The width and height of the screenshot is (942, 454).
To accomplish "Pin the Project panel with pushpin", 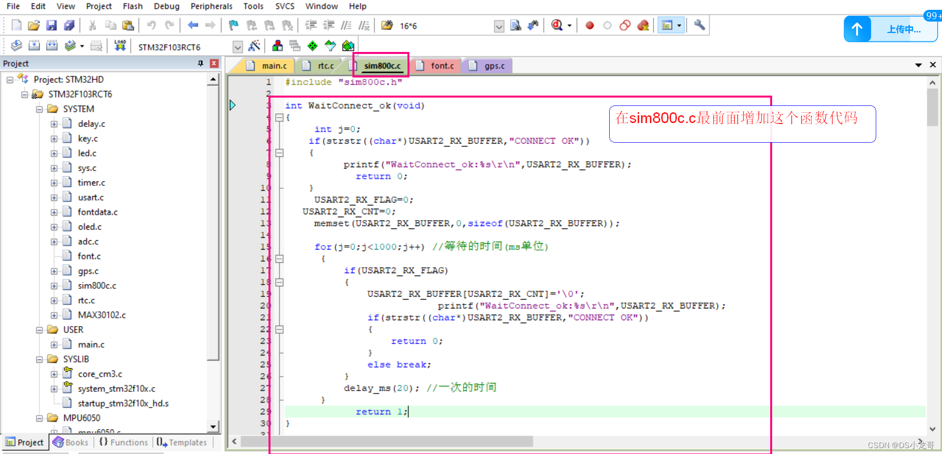I will click(x=200, y=64).
